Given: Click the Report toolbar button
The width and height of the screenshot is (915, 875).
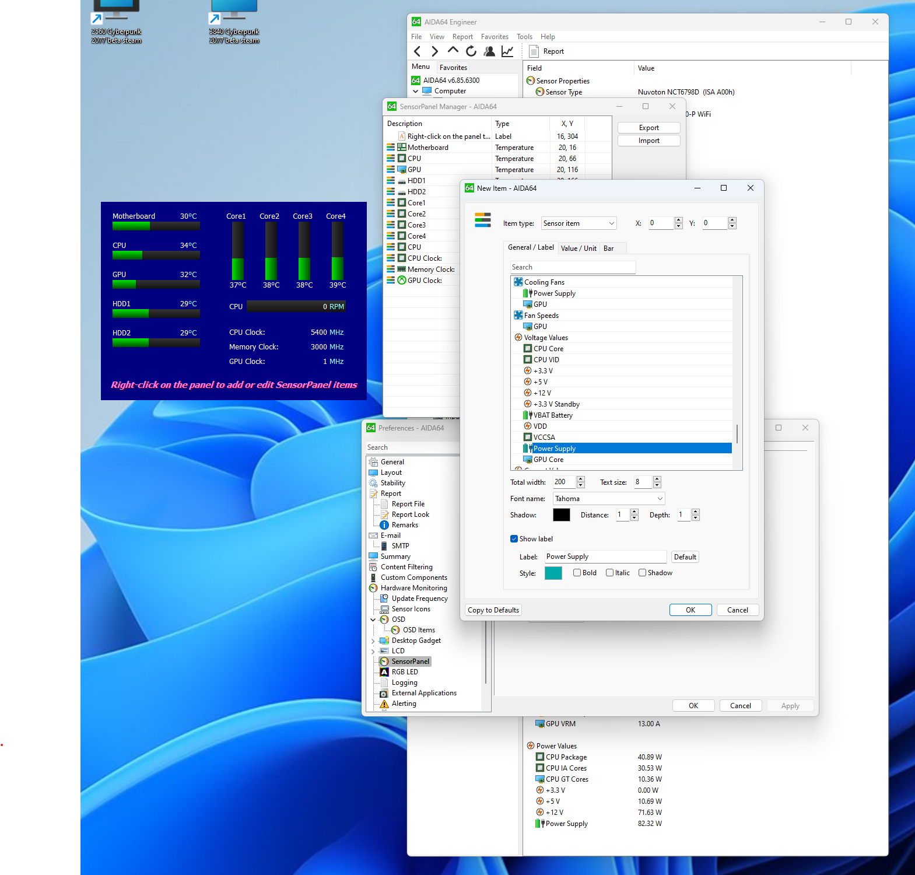Looking at the screenshot, I should pyautogui.click(x=546, y=51).
